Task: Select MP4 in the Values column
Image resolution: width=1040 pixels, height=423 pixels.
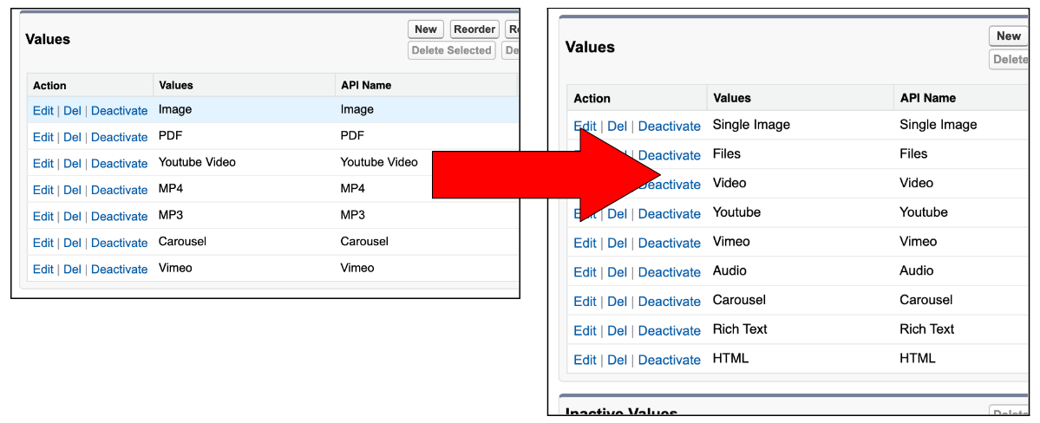Action: (171, 188)
